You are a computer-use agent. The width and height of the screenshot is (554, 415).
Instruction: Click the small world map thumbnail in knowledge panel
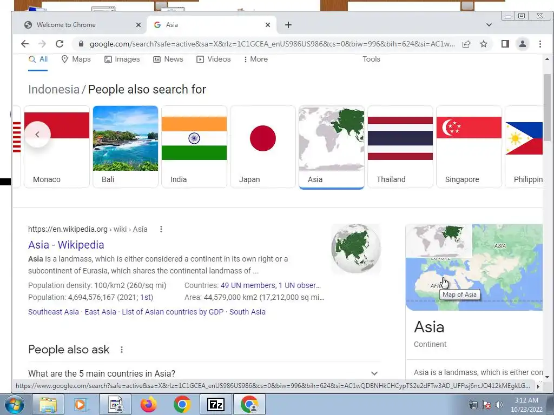pos(439,240)
